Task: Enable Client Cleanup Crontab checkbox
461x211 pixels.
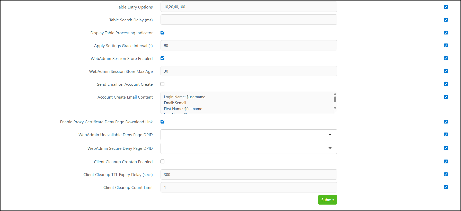Action: pyautogui.click(x=162, y=162)
